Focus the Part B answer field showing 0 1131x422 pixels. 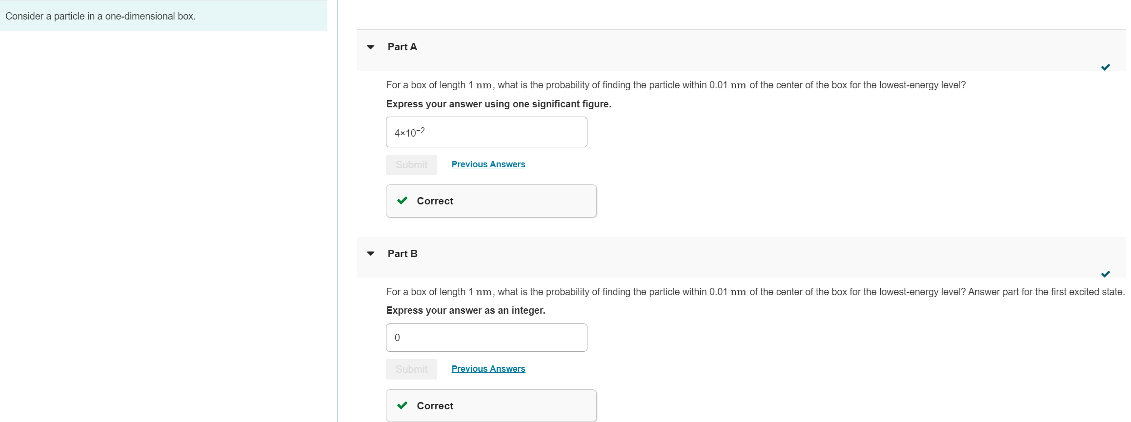click(x=486, y=338)
